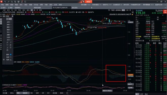Screen dimensions: 167x95
Task: Open the notification bell icon
Action: pyautogui.click(x=22, y=2)
